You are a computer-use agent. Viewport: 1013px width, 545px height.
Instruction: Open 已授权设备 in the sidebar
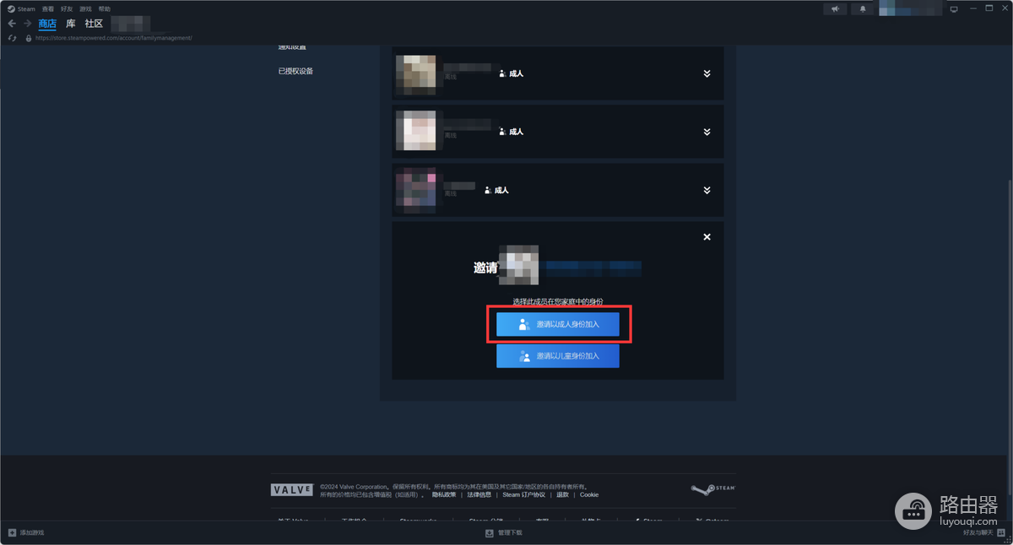click(x=295, y=71)
